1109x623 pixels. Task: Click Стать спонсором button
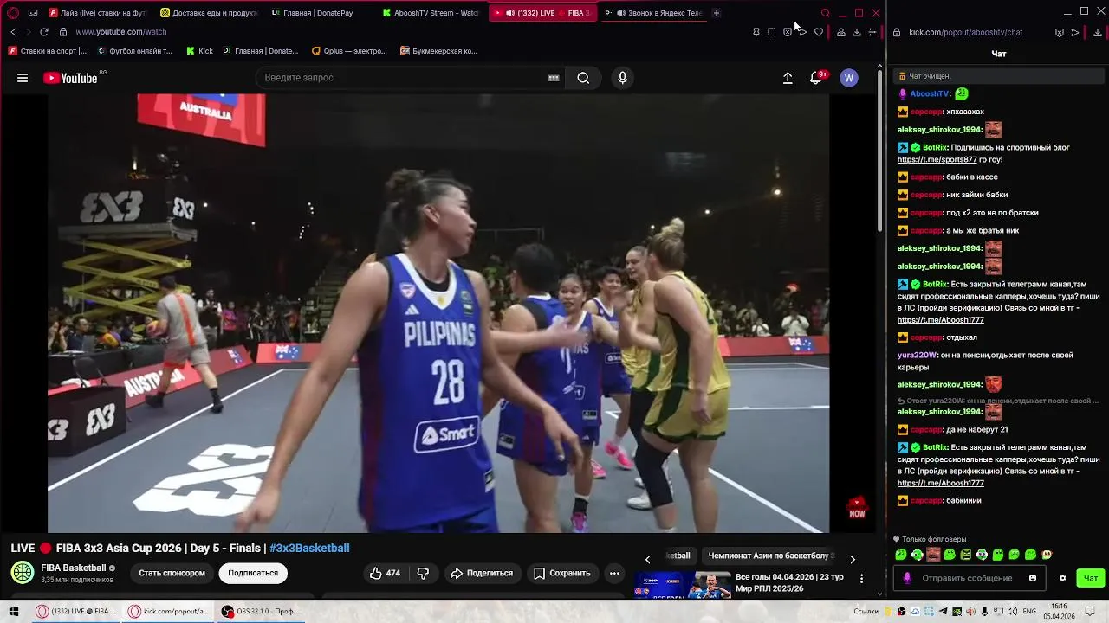(x=172, y=573)
